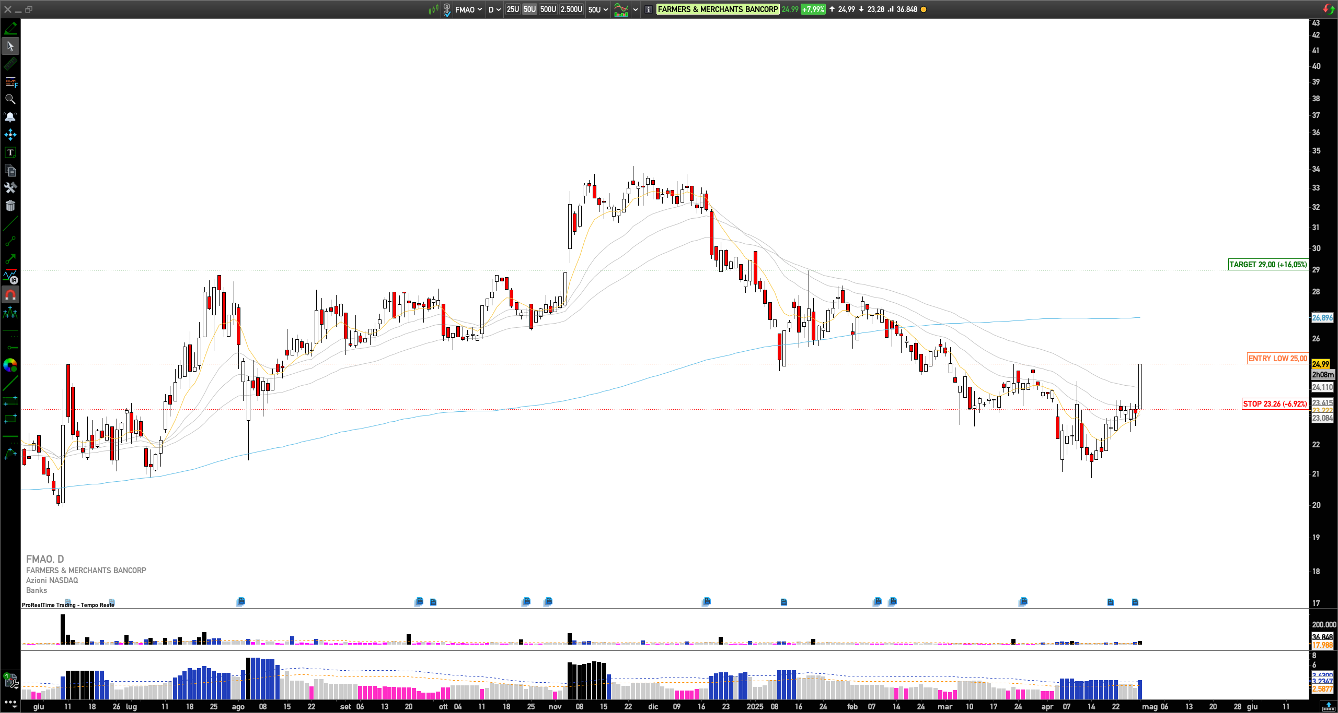
Task: Open the instrument info icon
Action: [x=648, y=9]
